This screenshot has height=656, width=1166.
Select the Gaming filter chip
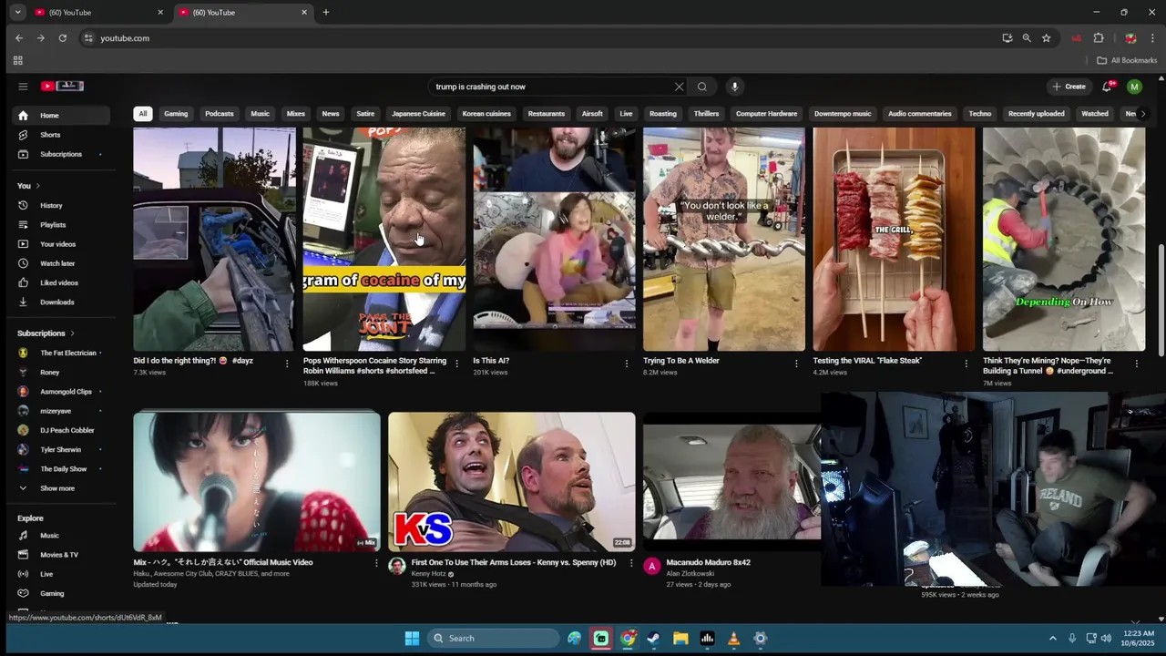coord(176,114)
